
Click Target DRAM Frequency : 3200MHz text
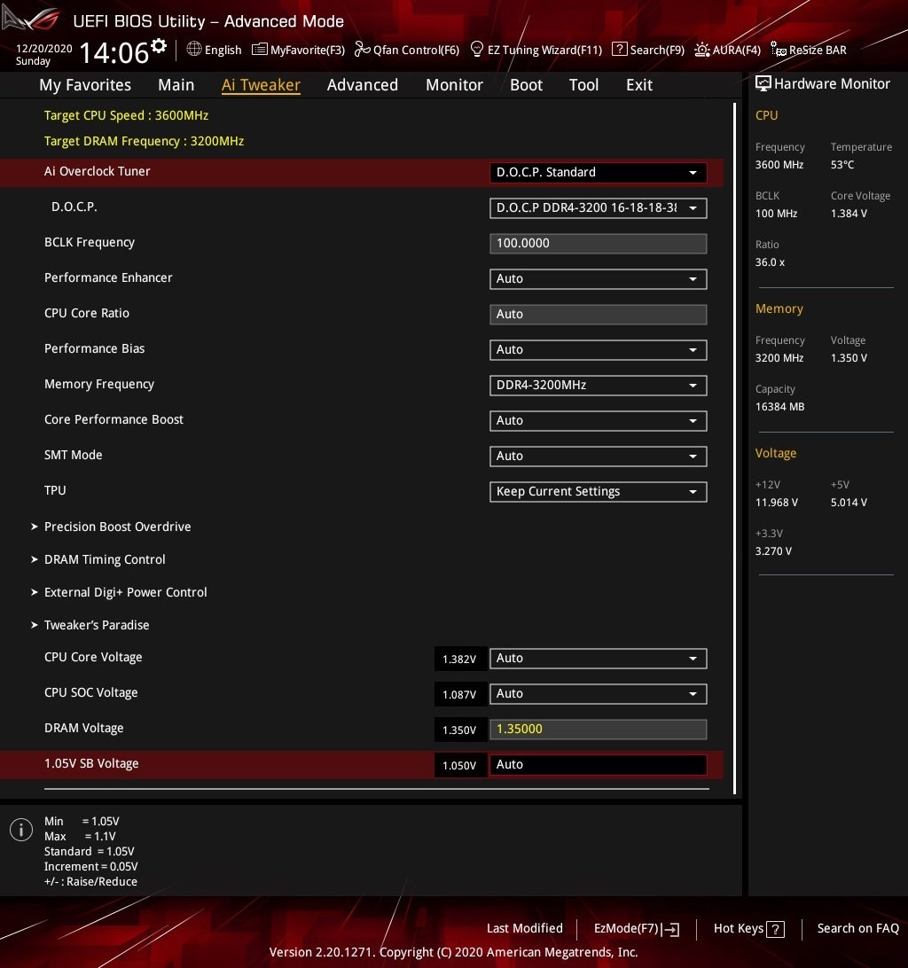coord(144,141)
